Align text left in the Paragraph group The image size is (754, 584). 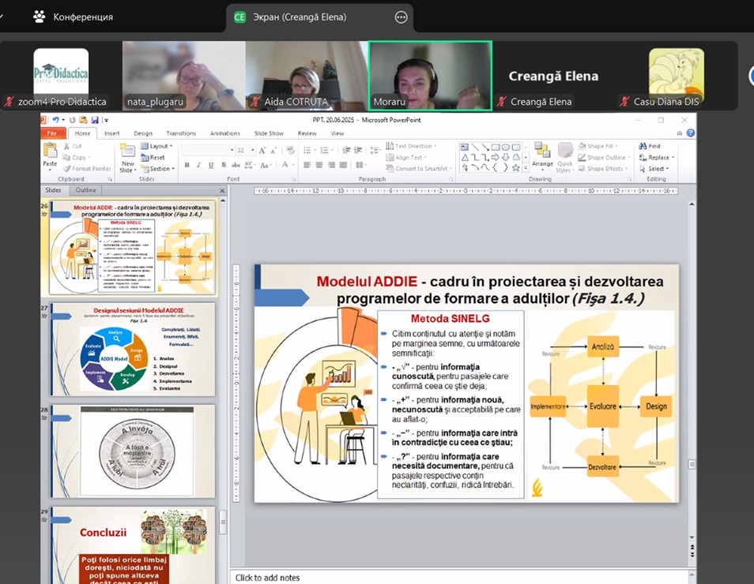307,165
